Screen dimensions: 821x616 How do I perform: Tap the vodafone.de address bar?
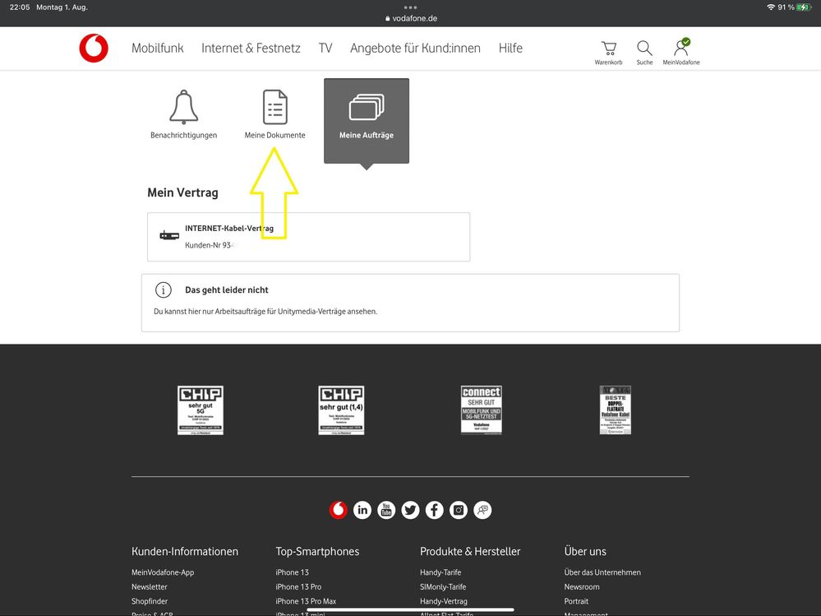tap(411, 18)
